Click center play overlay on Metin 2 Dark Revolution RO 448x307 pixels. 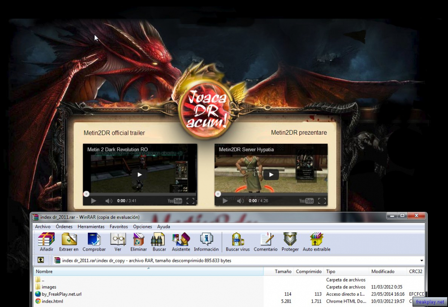[x=139, y=175]
